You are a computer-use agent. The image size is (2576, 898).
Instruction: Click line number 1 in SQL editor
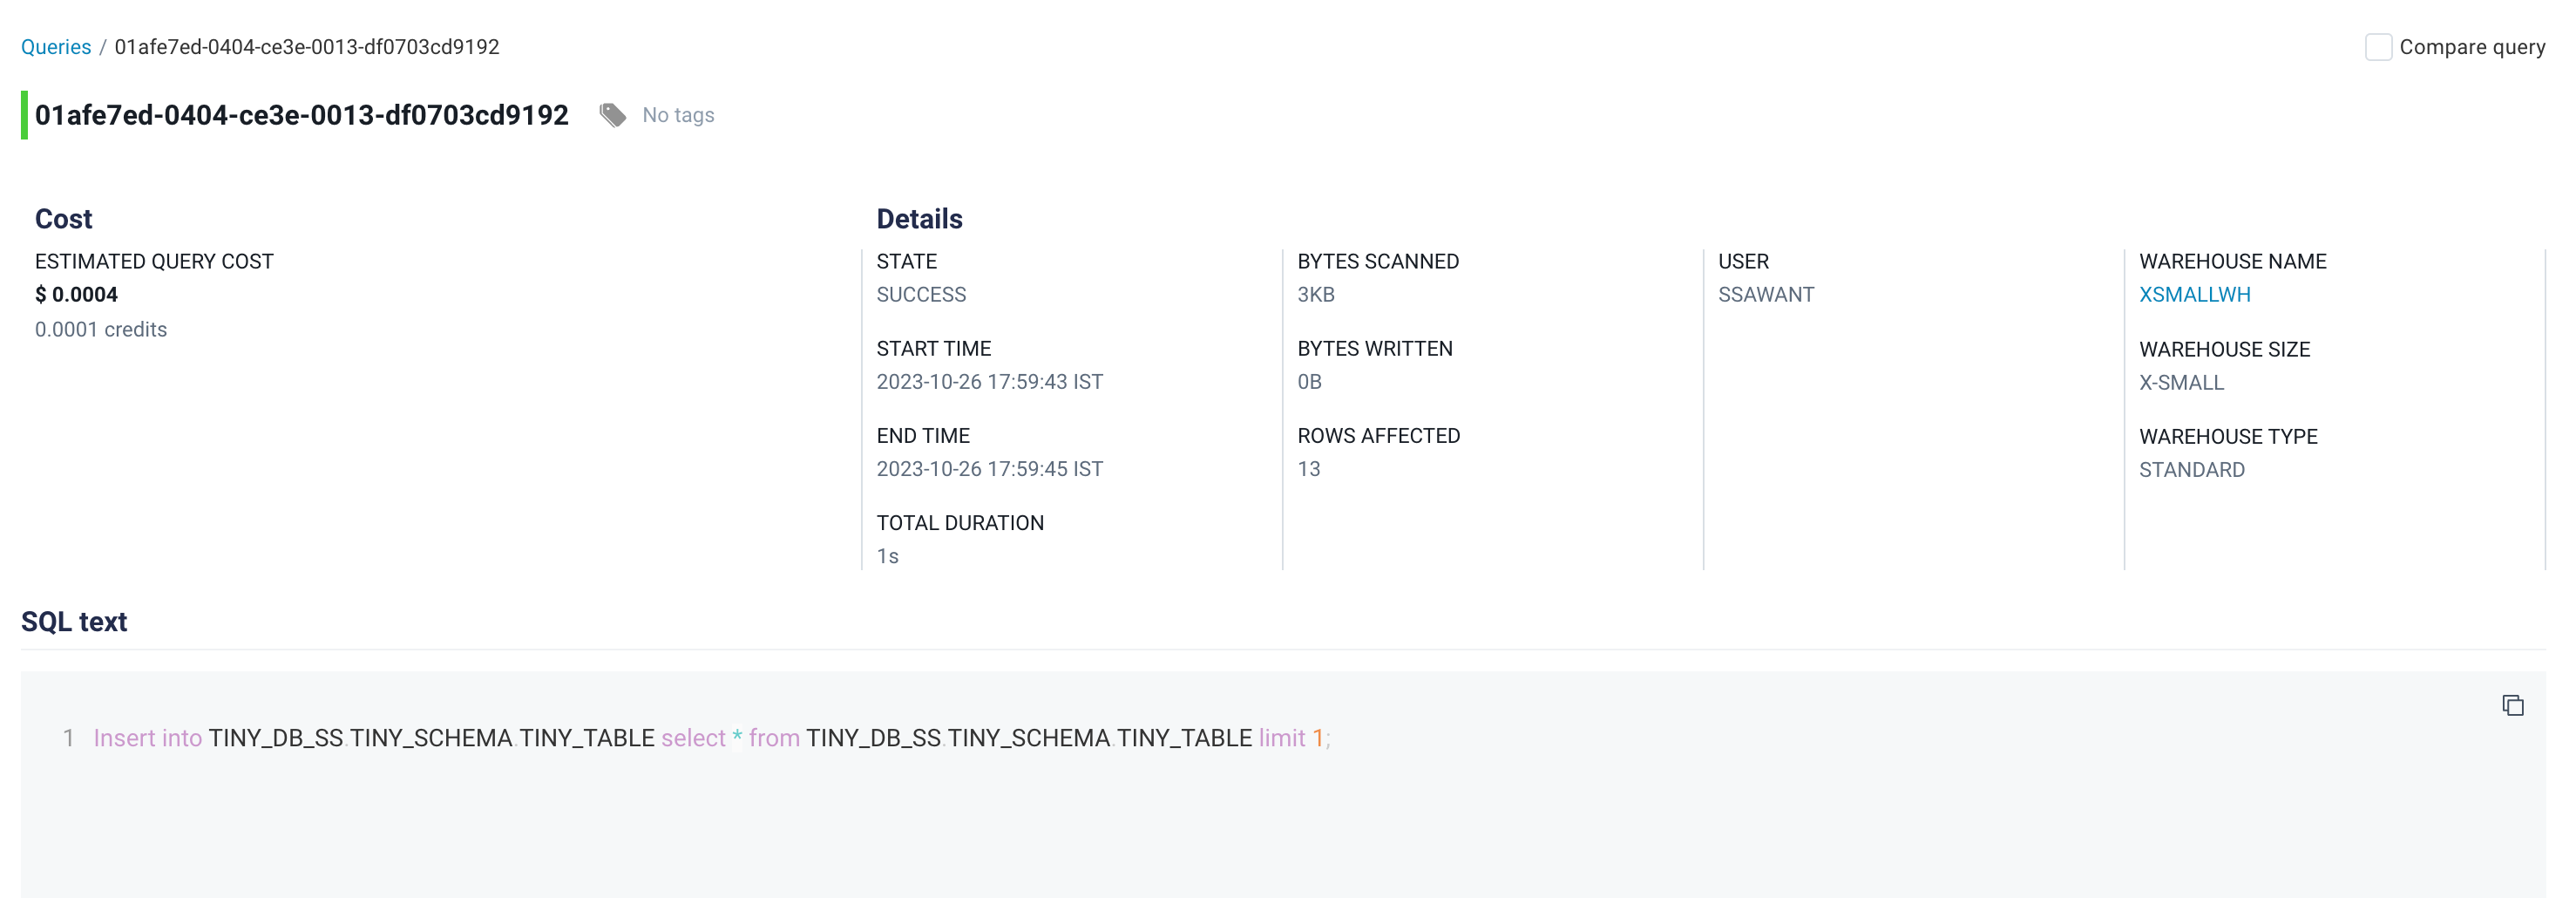[68, 738]
